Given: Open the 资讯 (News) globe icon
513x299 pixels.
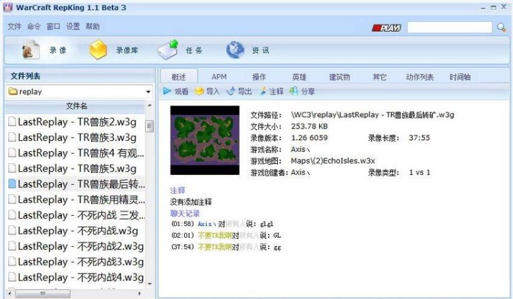Looking at the screenshot, I should click(x=235, y=50).
